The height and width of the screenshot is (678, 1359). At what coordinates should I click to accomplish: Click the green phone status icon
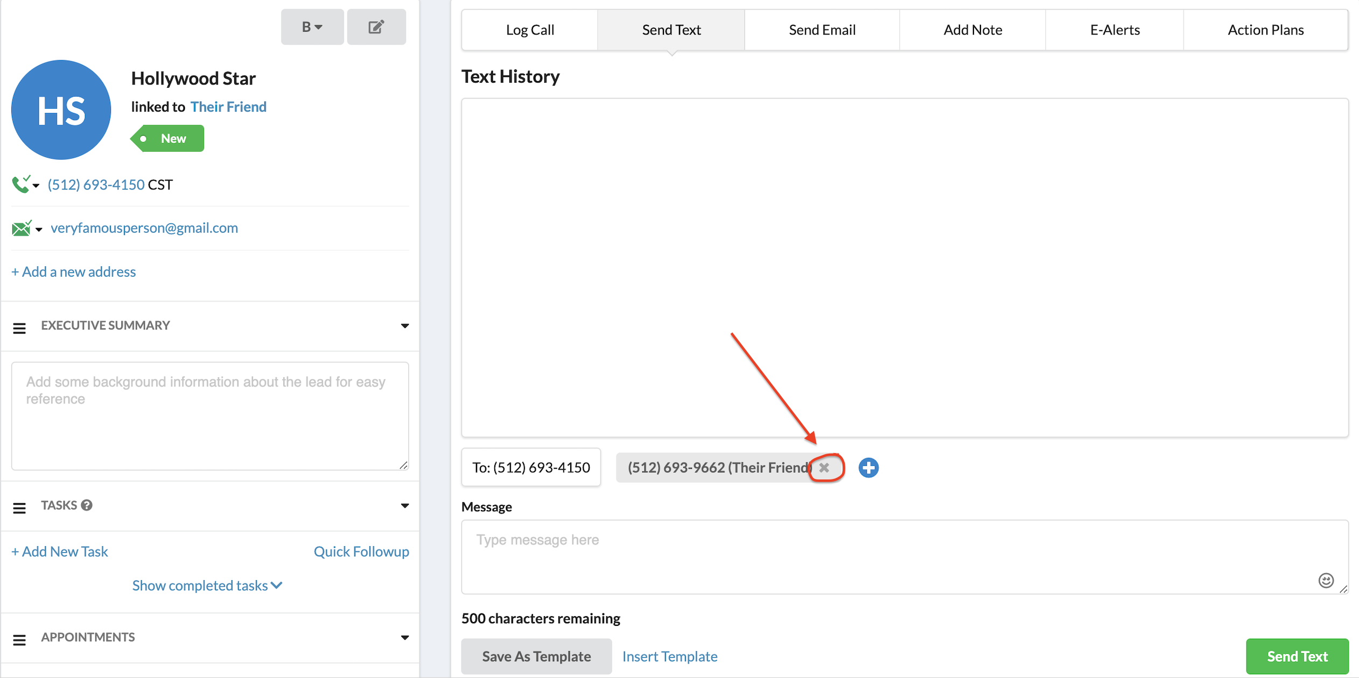(x=21, y=185)
